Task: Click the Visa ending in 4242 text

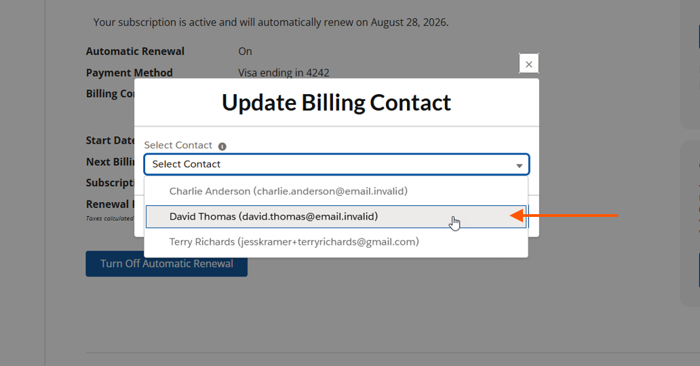Action: (284, 73)
